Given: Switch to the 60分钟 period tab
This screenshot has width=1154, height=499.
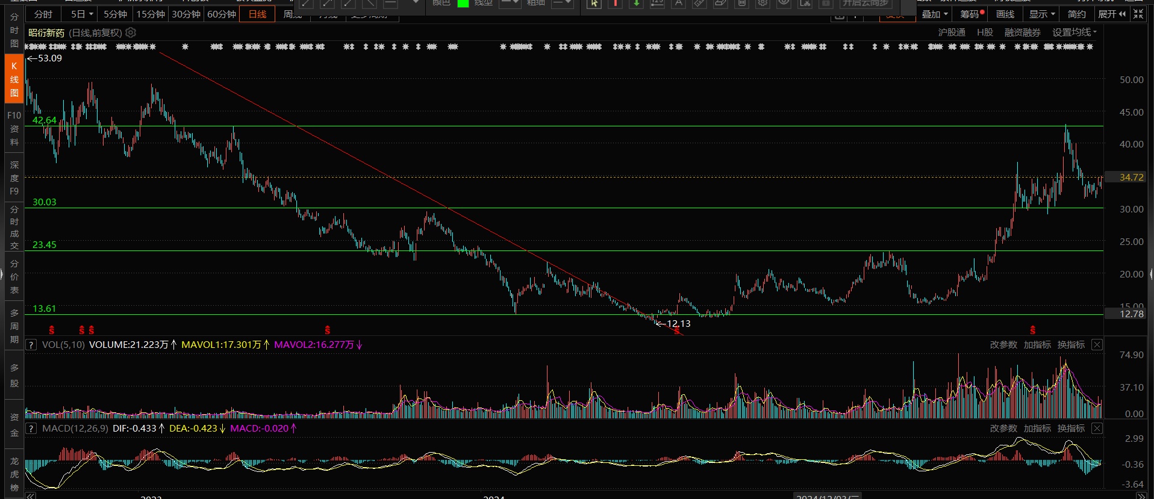Looking at the screenshot, I should tap(222, 14).
